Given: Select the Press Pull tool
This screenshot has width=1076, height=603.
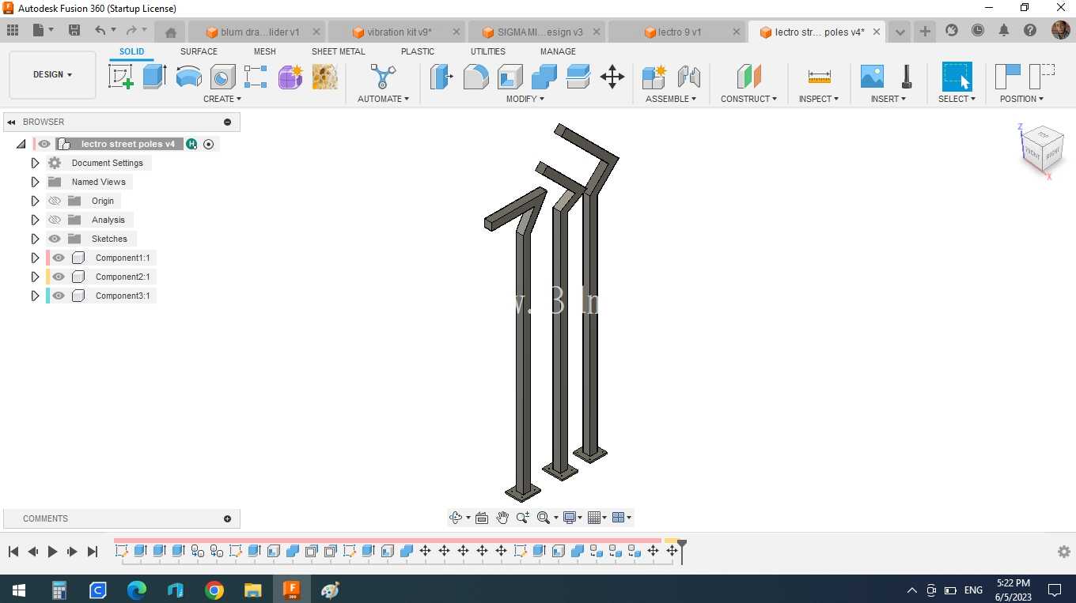Looking at the screenshot, I should pos(441,77).
